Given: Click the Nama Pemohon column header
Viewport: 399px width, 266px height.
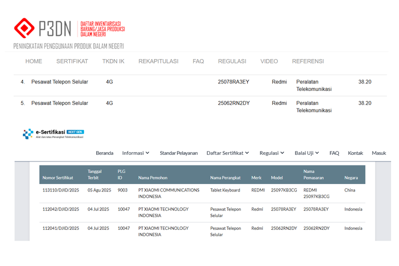Looking at the screenshot, I should click(153, 178).
